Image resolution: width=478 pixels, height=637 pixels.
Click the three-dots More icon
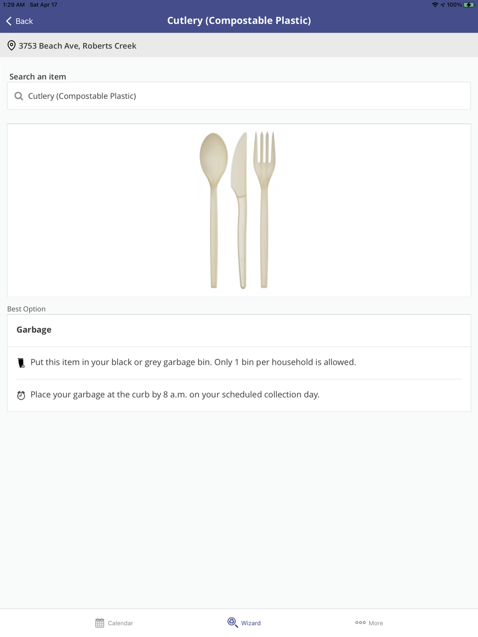(360, 623)
